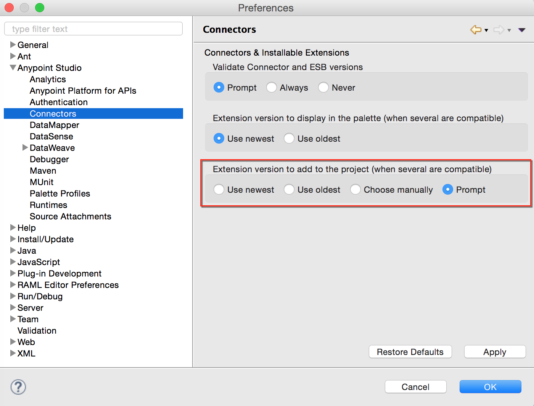This screenshot has width=534, height=406.
Task: Expand the DataWeave tree node
Action: [x=25, y=148]
